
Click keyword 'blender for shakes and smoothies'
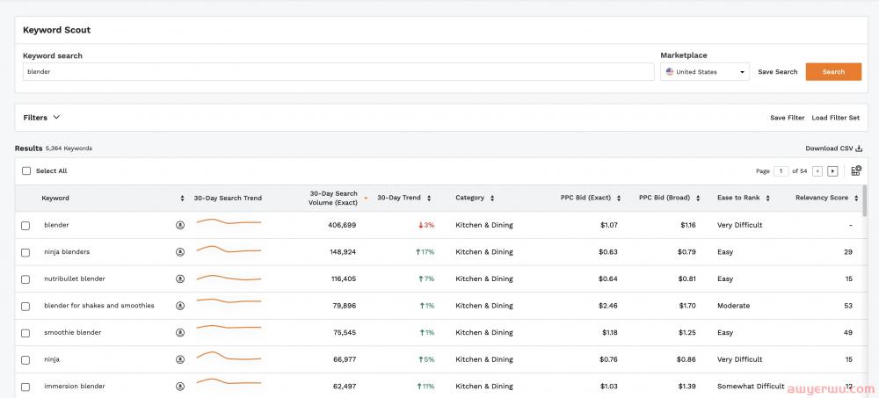[99, 306]
